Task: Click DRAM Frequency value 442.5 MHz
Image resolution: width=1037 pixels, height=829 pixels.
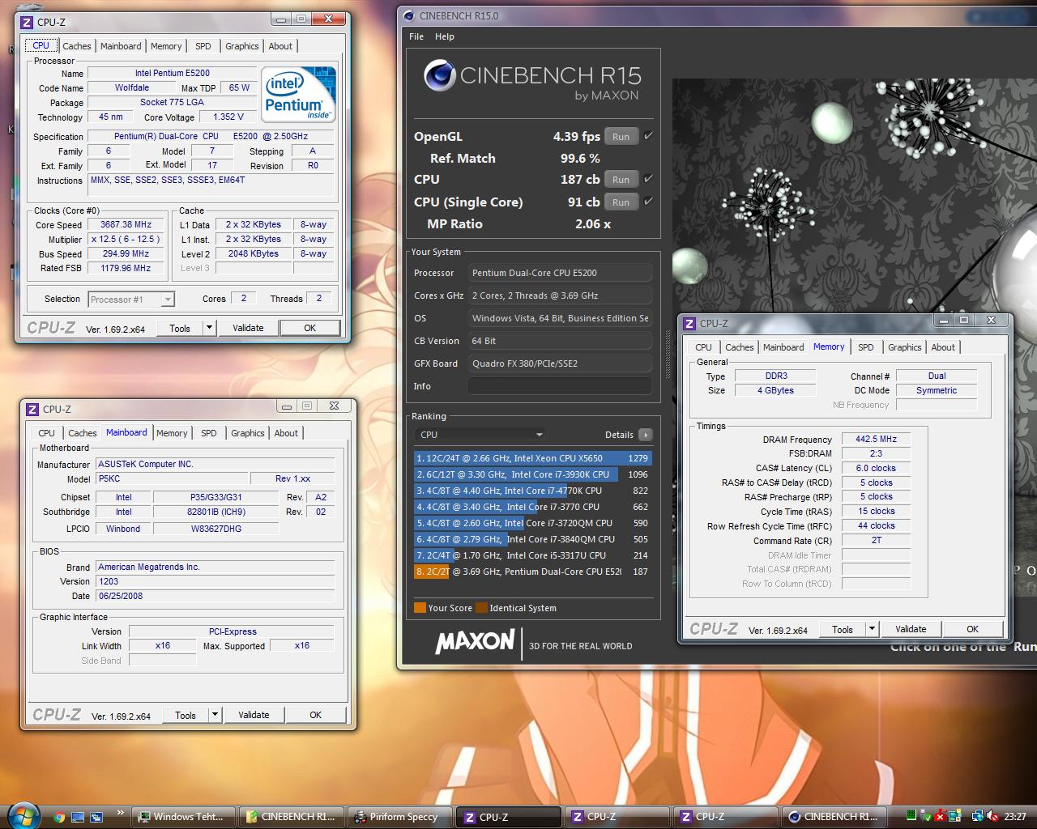Action: (876, 439)
